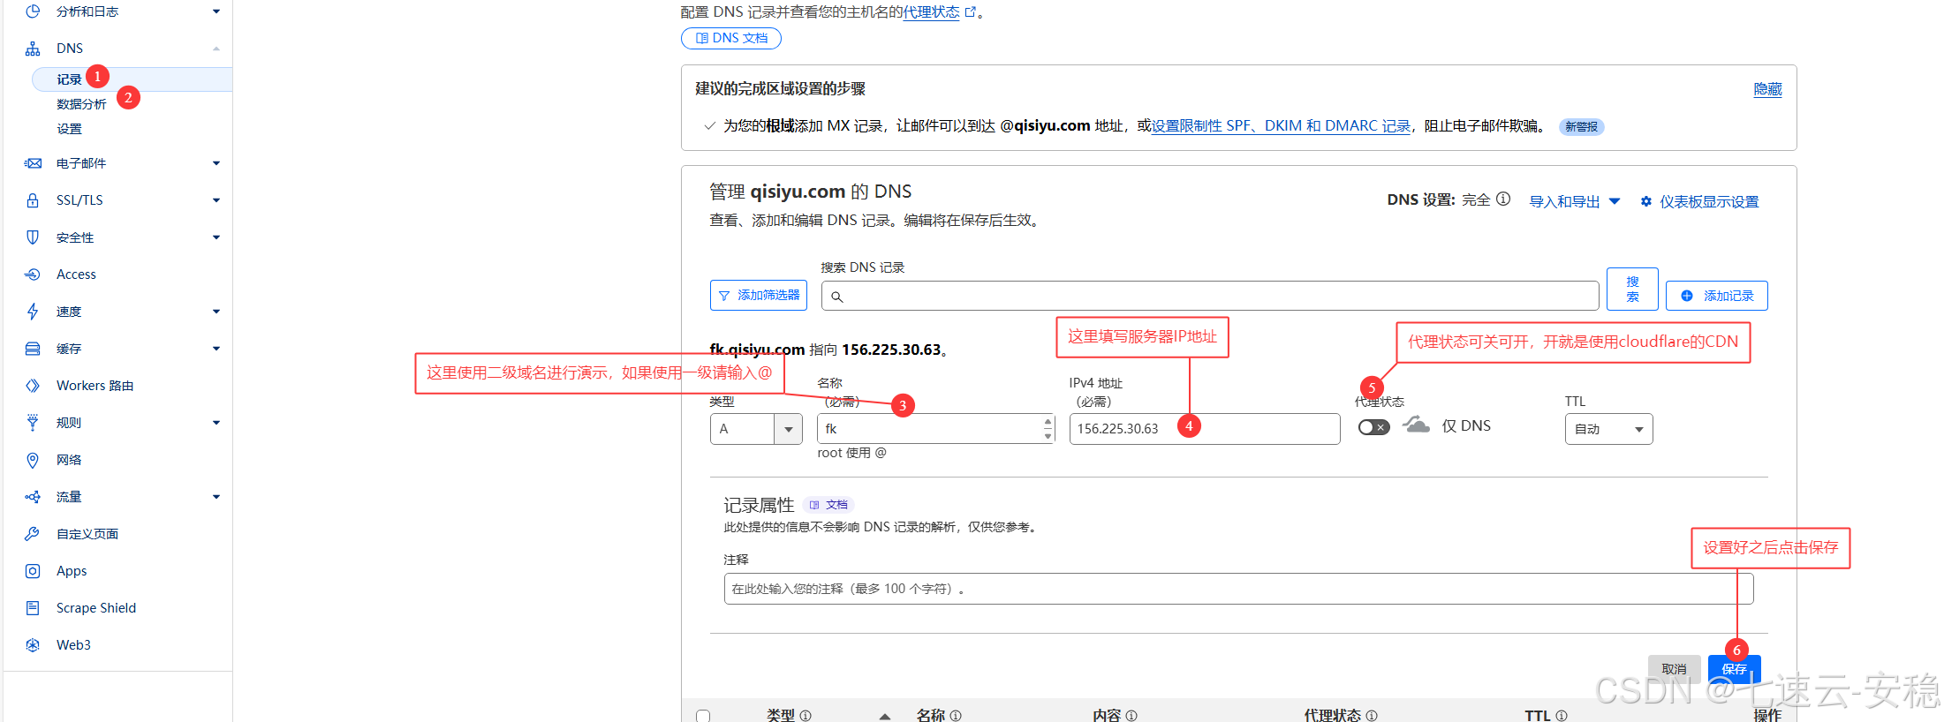
Task: Check the select-all records checkbox
Action: [x=703, y=716]
